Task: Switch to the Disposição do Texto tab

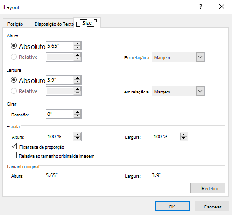Action: coord(54,24)
